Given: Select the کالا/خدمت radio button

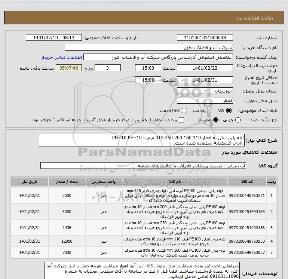Looking at the screenshot, I should click(x=184, y=110).
